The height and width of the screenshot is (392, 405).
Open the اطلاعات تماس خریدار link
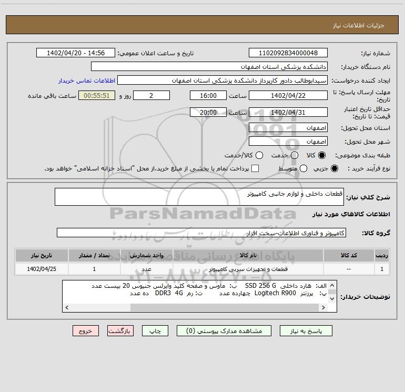coord(87,81)
